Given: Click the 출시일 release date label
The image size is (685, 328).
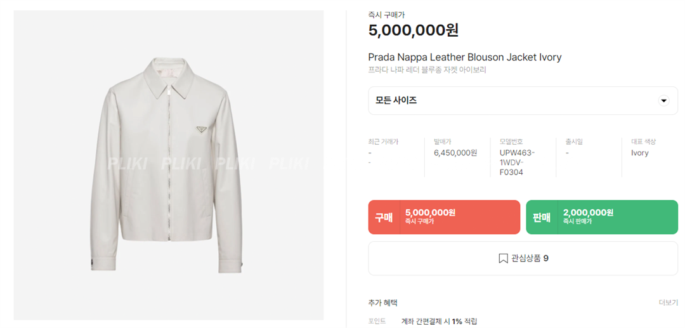Looking at the screenshot, I should (x=573, y=141).
